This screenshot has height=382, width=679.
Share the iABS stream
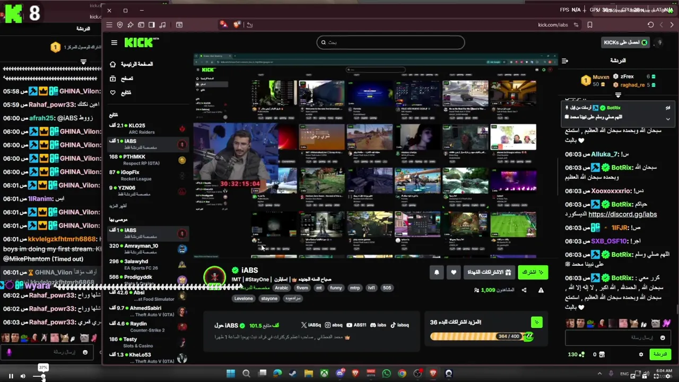524,290
